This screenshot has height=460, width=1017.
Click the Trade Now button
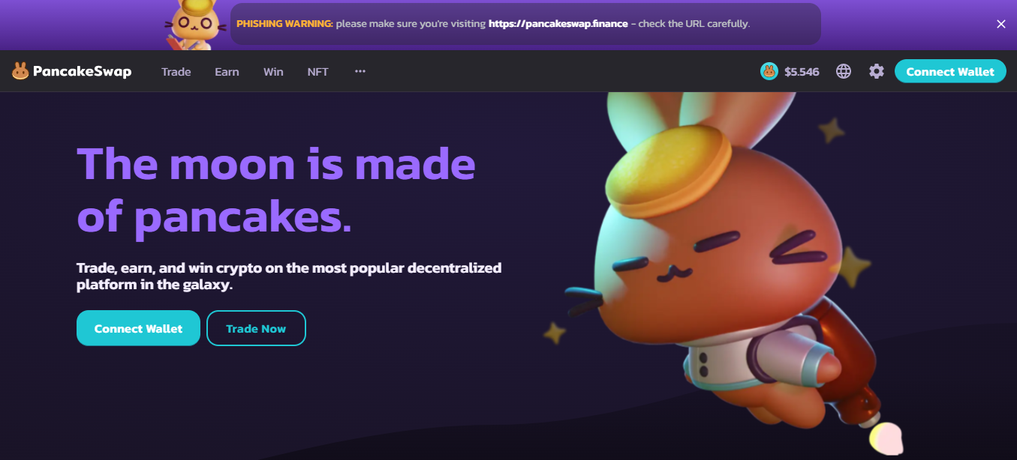click(x=256, y=328)
